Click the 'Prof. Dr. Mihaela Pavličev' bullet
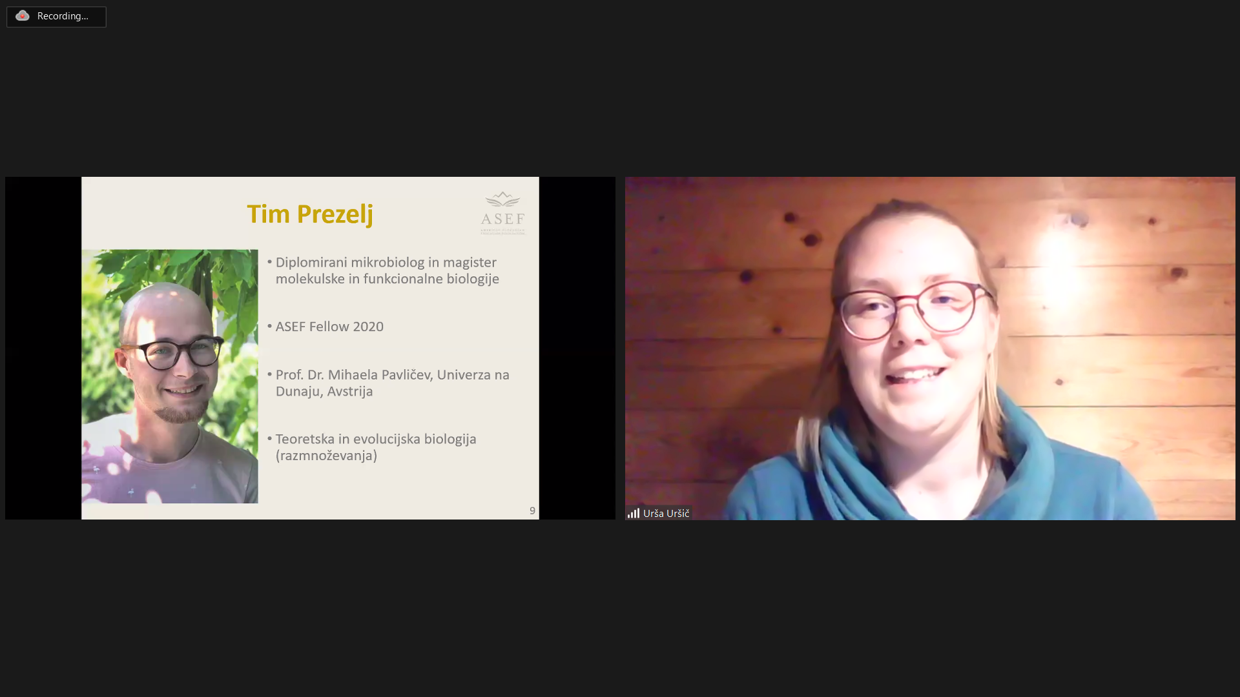The width and height of the screenshot is (1240, 697). point(392,383)
